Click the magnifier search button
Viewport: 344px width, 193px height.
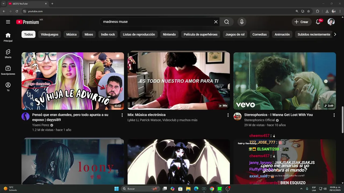(x=227, y=22)
